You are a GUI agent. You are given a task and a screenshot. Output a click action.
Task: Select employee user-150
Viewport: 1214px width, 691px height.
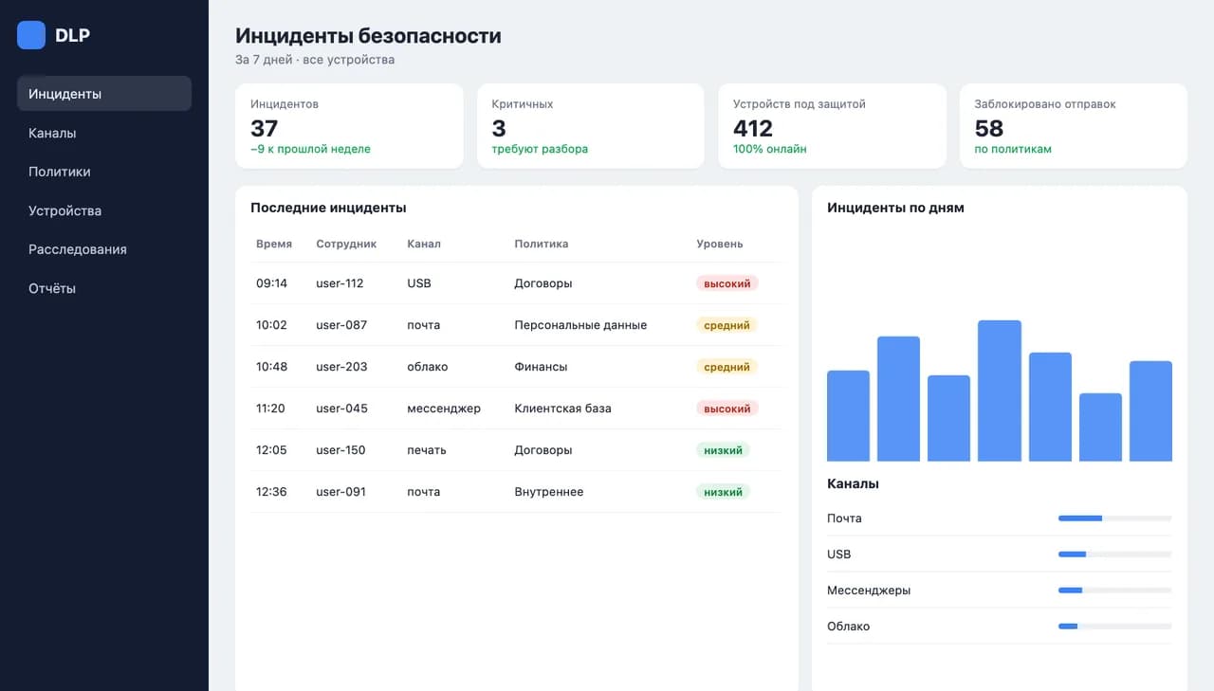(x=340, y=450)
